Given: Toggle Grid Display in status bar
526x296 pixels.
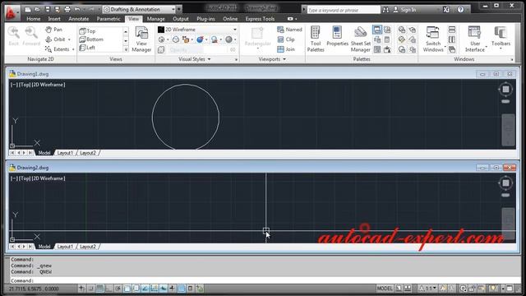Looking at the screenshot, I should (99, 289).
